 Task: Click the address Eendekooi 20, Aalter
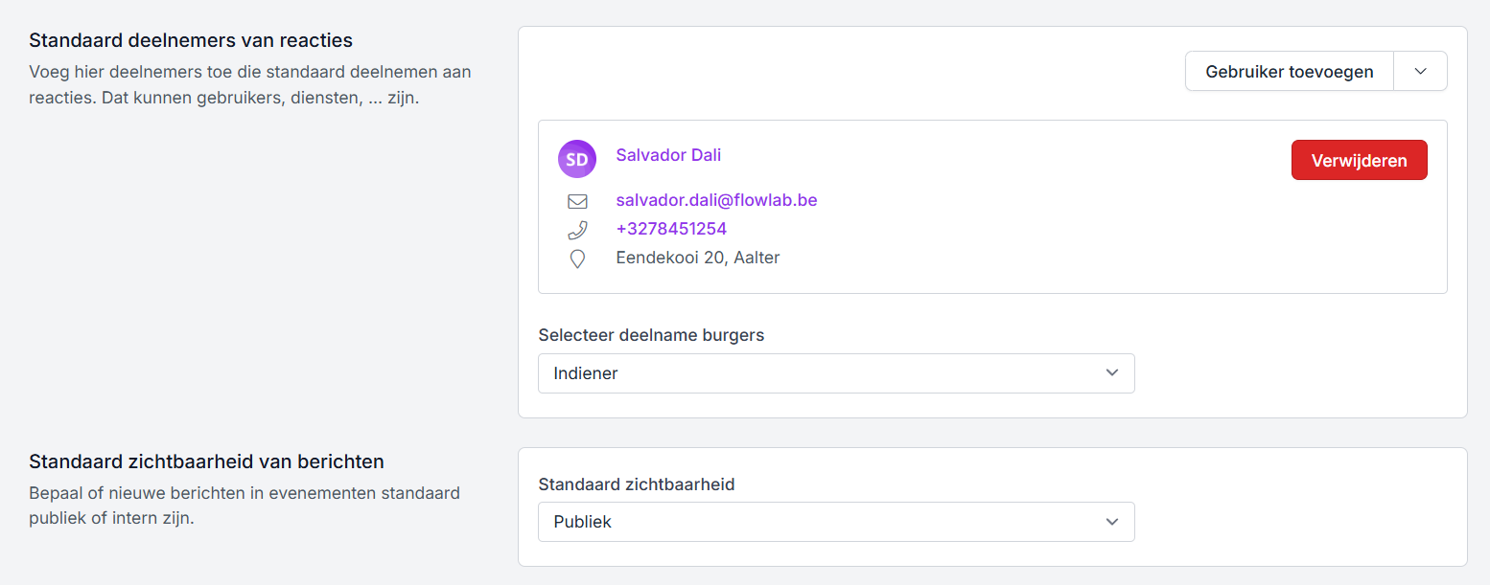click(x=697, y=258)
